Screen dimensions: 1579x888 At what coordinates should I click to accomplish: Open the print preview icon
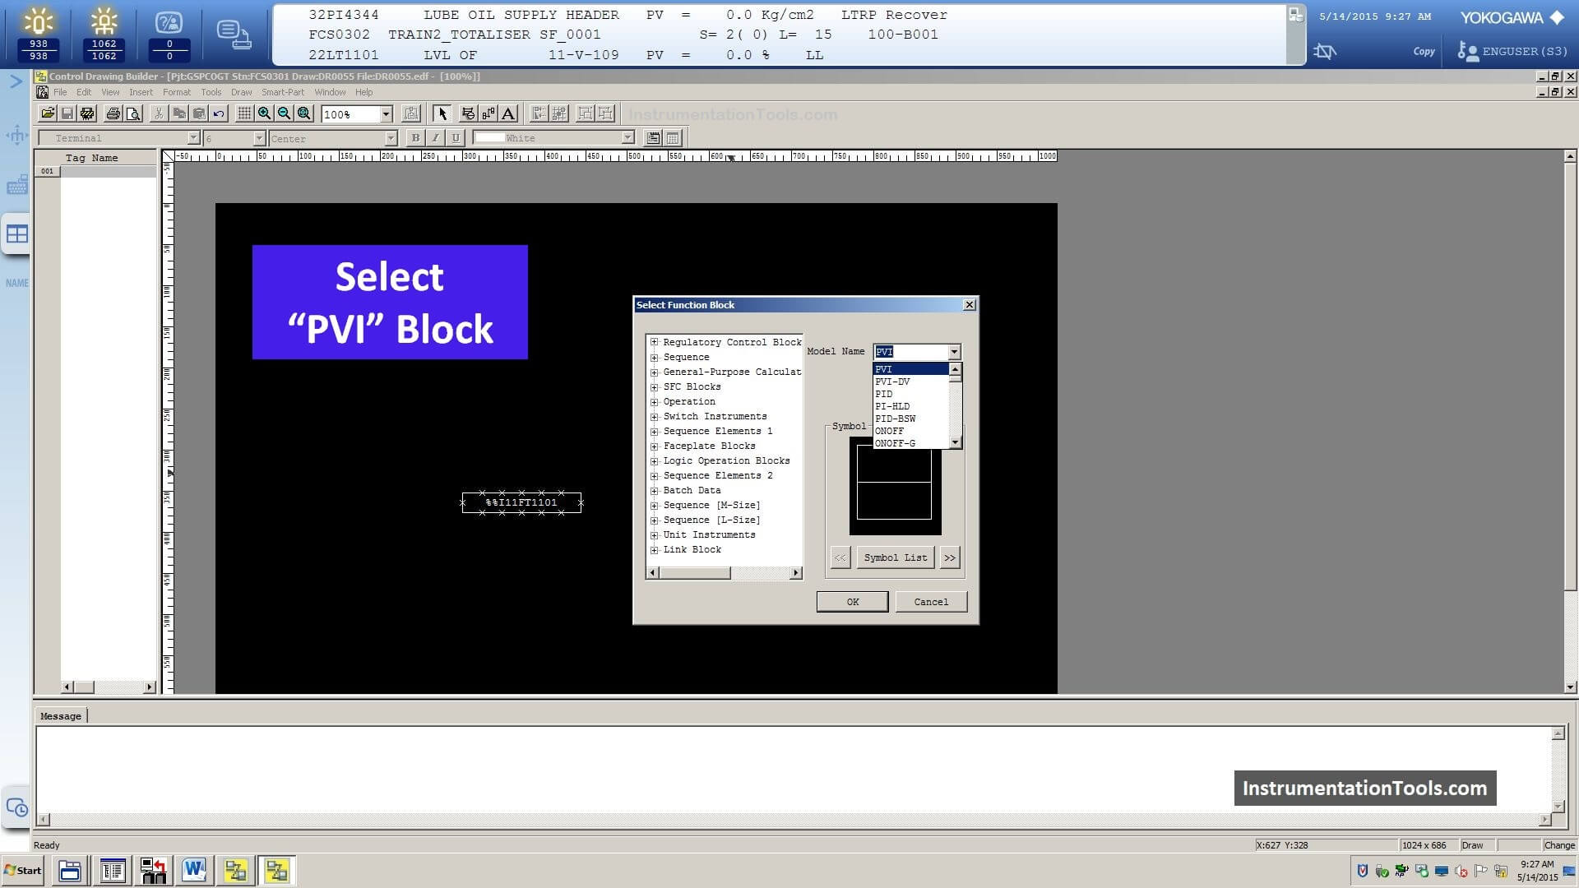point(133,114)
